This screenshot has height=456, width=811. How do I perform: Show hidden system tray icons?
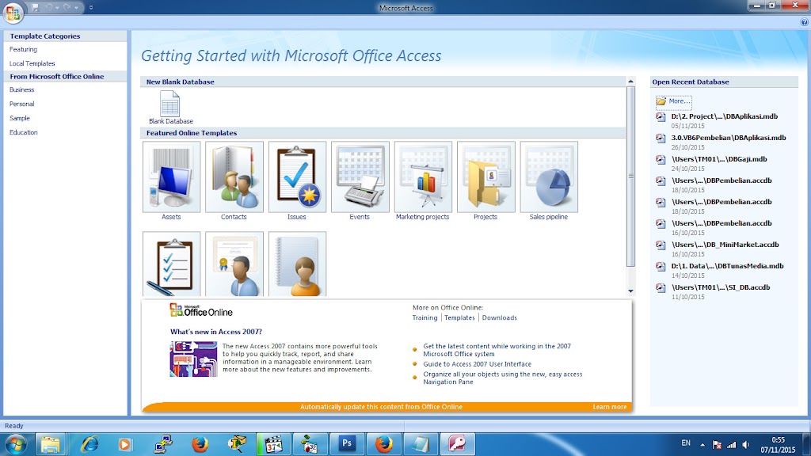pyautogui.click(x=702, y=445)
